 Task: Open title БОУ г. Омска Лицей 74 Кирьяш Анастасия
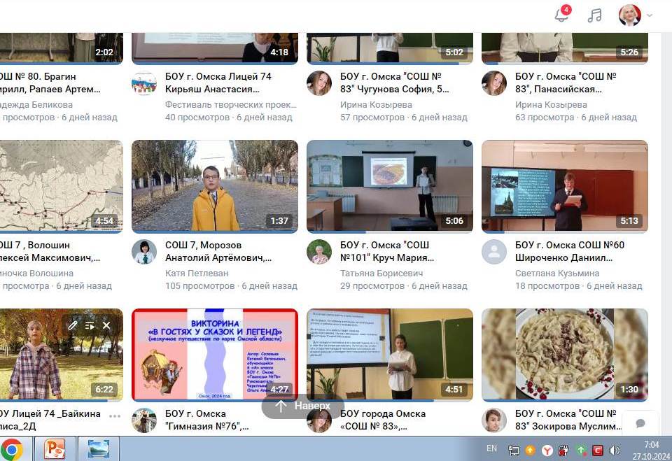(218, 83)
